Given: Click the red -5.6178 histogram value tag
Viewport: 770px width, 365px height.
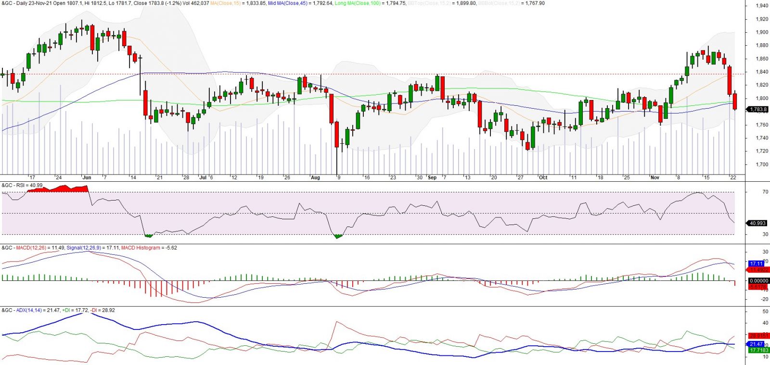Looking at the screenshot, I should 758,287.
